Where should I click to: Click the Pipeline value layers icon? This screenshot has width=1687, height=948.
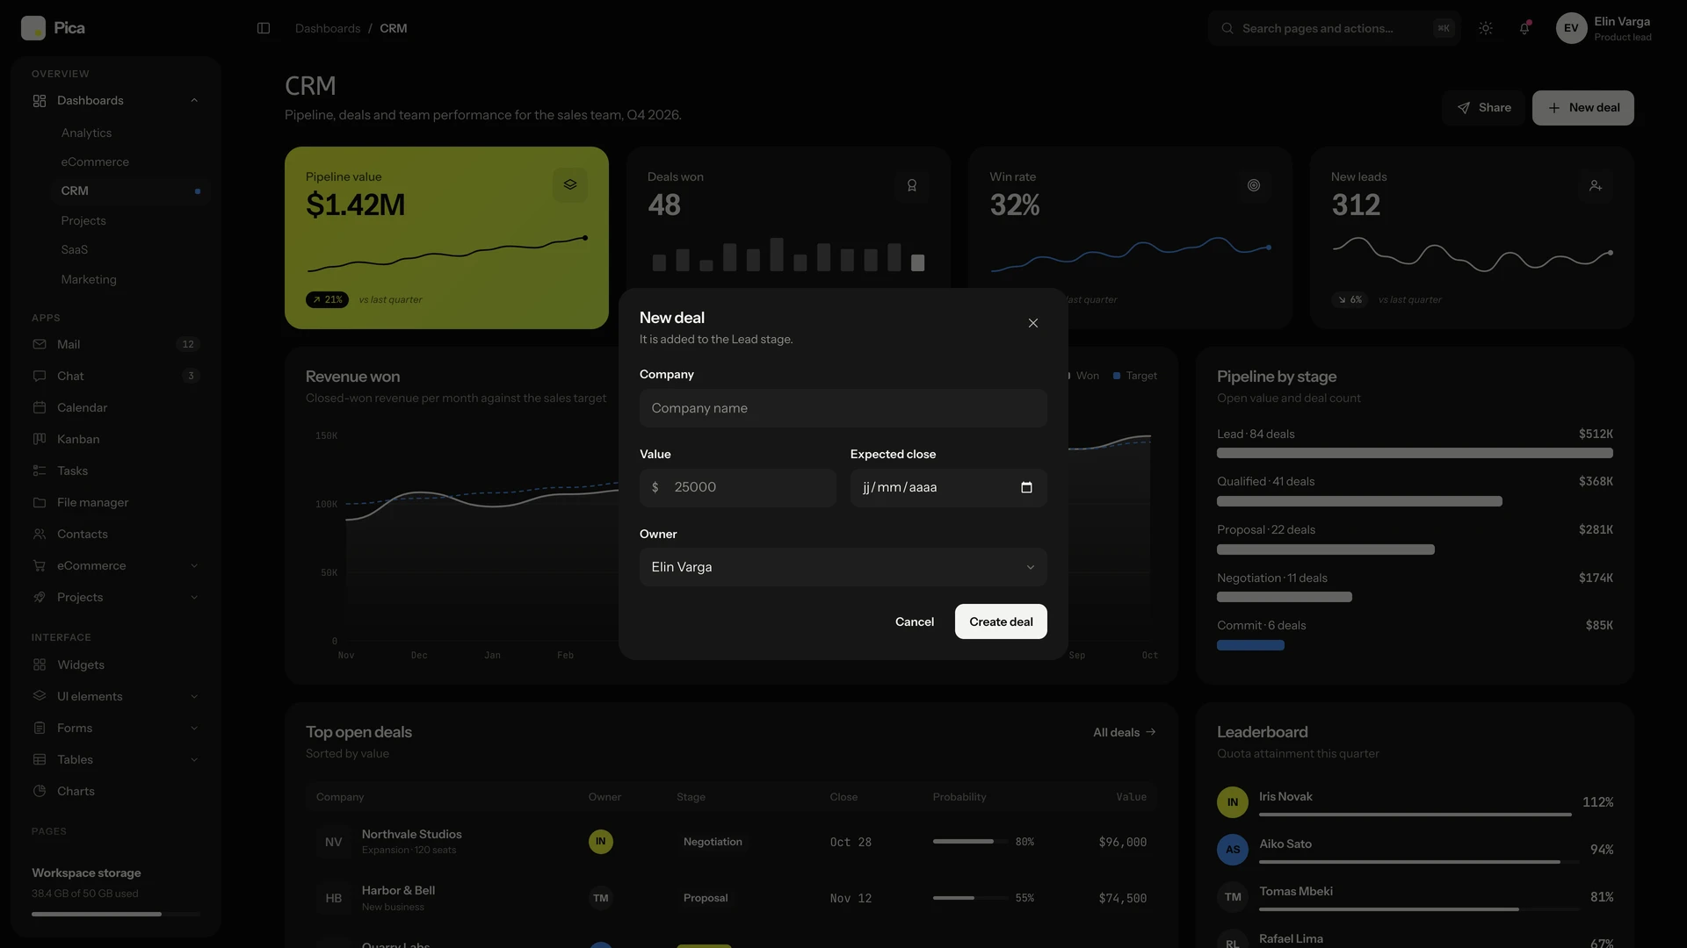pos(570,185)
